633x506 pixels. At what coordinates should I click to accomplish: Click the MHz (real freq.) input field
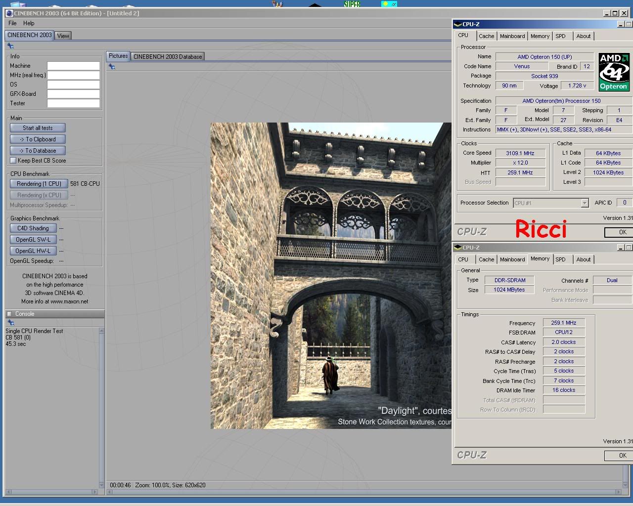tap(73, 75)
